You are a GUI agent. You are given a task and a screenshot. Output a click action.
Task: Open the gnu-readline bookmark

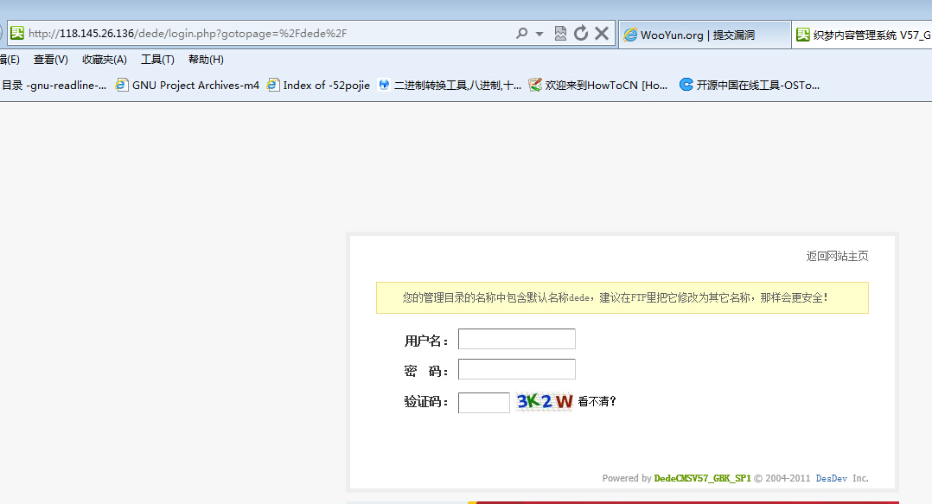tap(54, 85)
